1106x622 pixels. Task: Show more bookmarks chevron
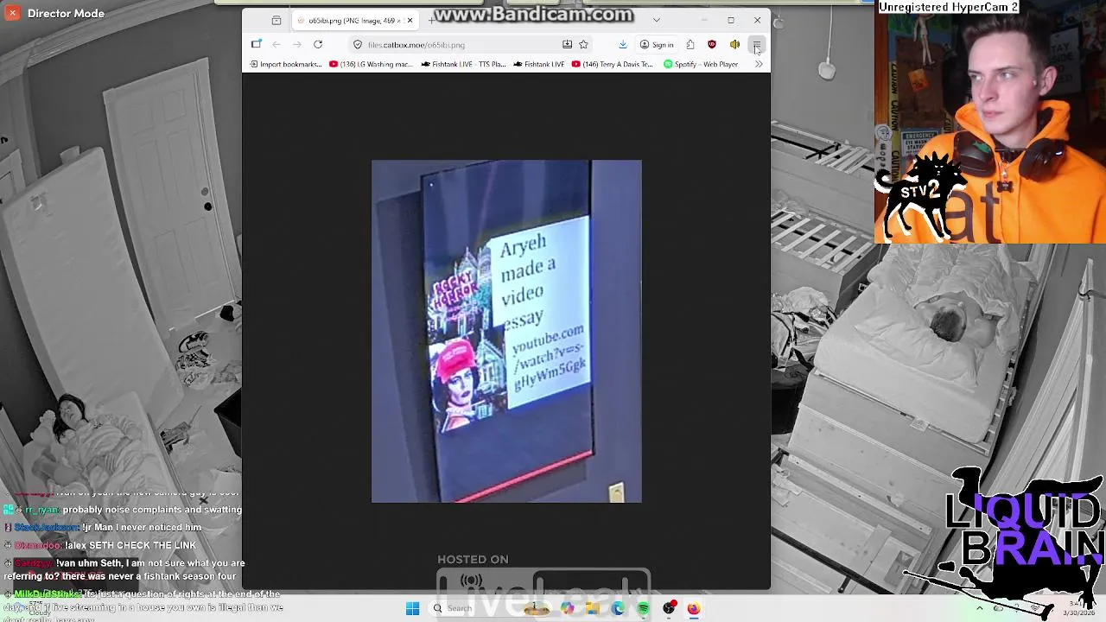tap(759, 64)
